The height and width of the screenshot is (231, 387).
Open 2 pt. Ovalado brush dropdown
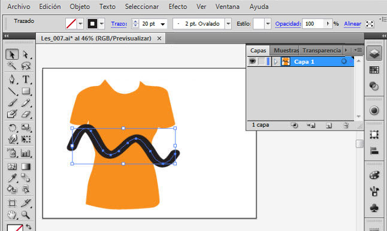click(x=228, y=24)
